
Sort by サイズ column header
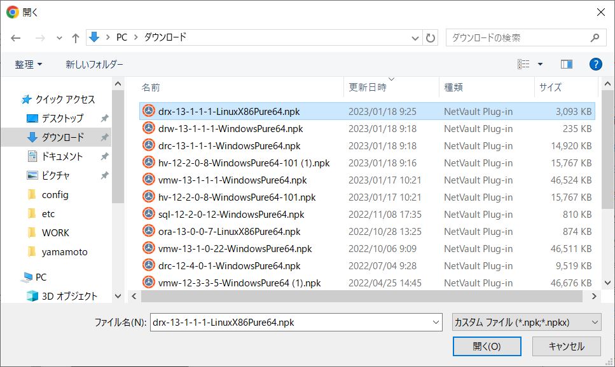click(550, 88)
